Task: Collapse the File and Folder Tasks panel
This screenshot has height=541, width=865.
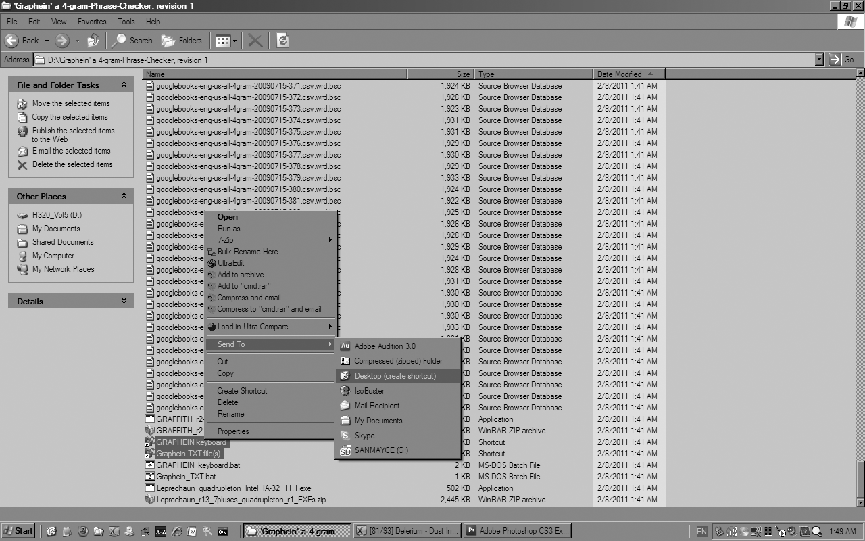Action: (124, 85)
